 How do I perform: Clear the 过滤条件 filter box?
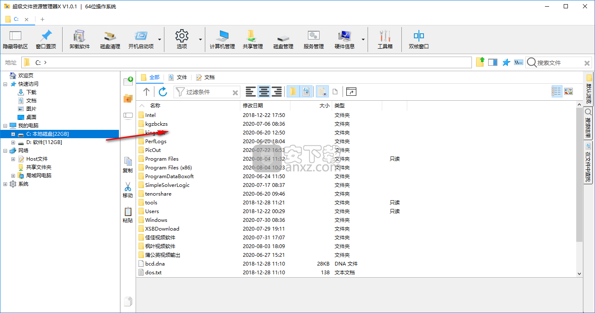coord(235,92)
